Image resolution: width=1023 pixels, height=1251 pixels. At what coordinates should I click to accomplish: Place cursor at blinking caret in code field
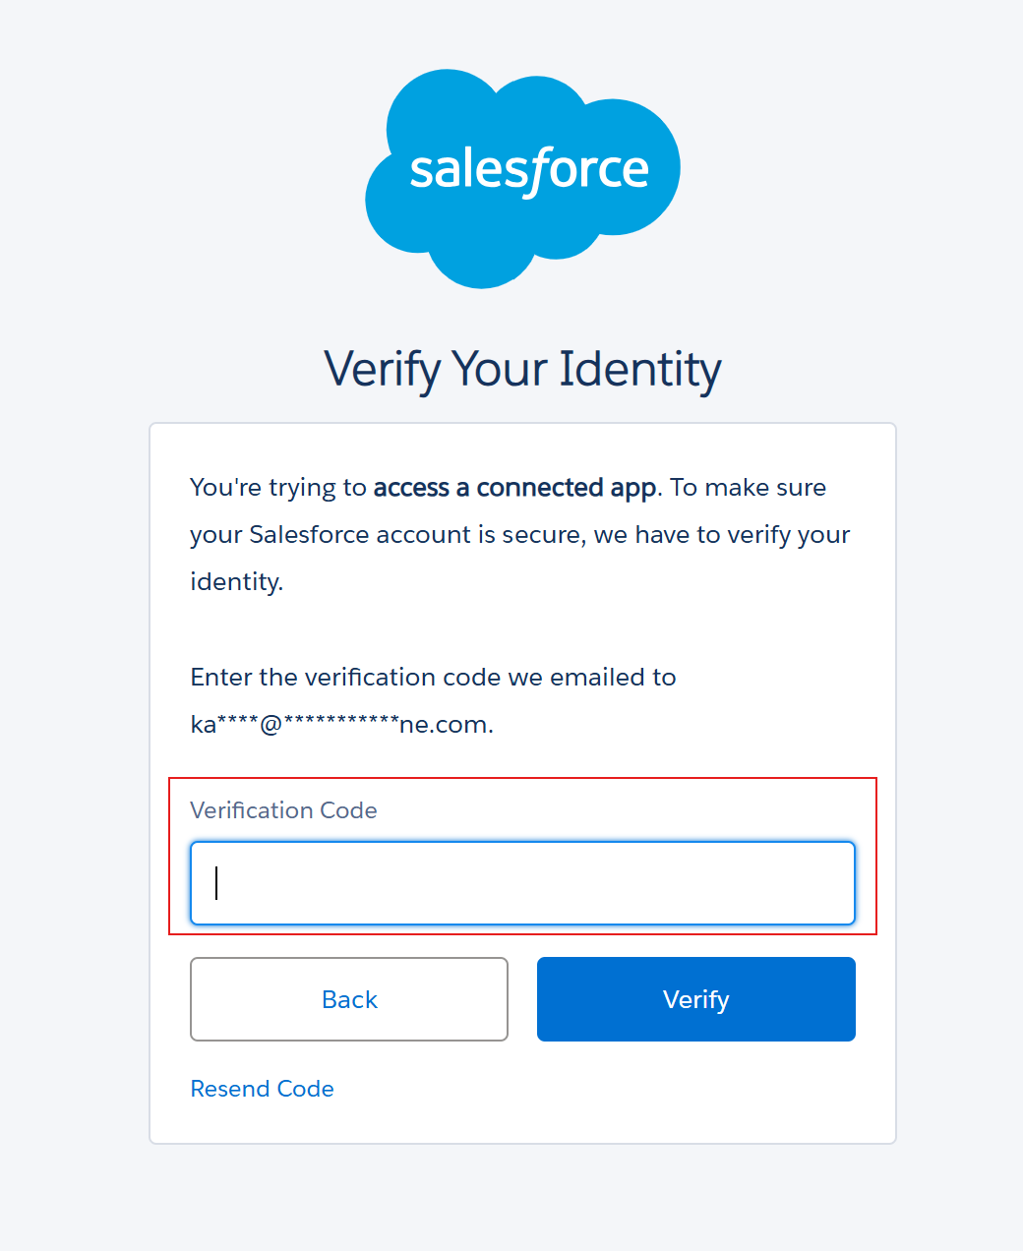[x=216, y=883]
